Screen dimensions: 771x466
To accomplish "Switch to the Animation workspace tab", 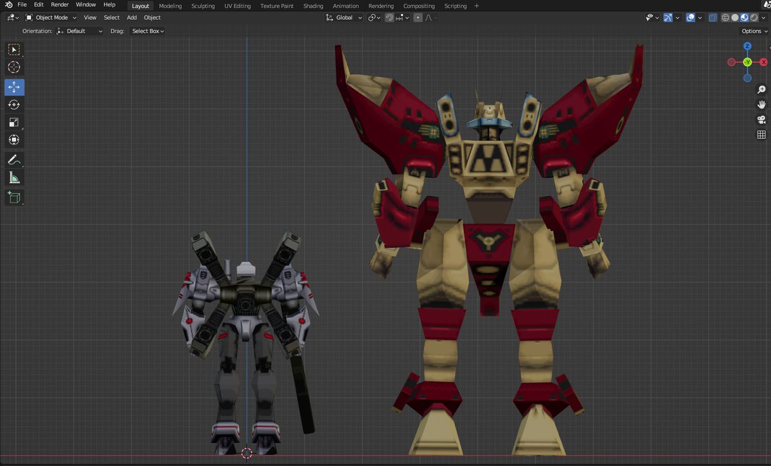I will pos(346,6).
